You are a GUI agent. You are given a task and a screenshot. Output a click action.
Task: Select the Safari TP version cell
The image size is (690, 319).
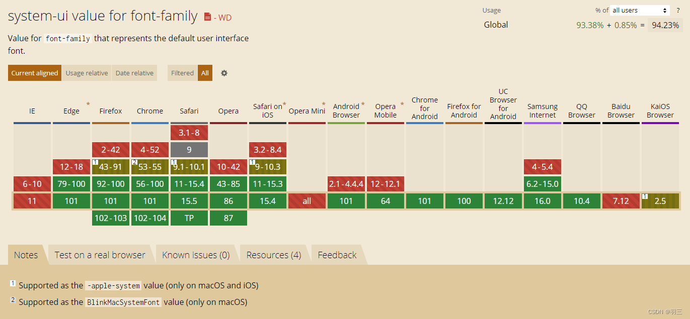tap(189, 218)
